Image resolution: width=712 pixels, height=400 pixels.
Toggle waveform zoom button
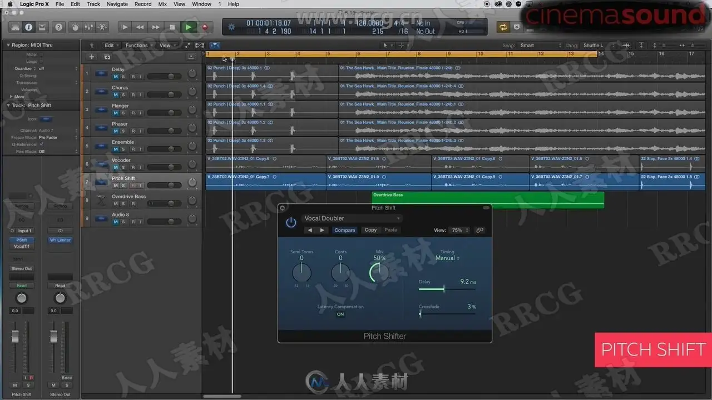click(627, 46)
